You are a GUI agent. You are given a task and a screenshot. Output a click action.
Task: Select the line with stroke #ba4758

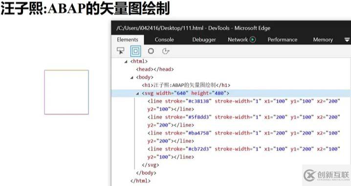click(x=244, y=137)
